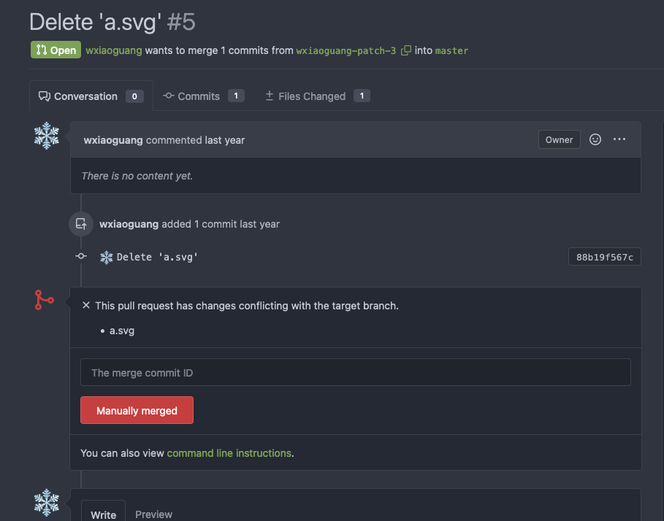The width and height of the screenshot is (664, 521).
Task: Click the wxiaoguang link in the commit event
Action: [129, 224]
